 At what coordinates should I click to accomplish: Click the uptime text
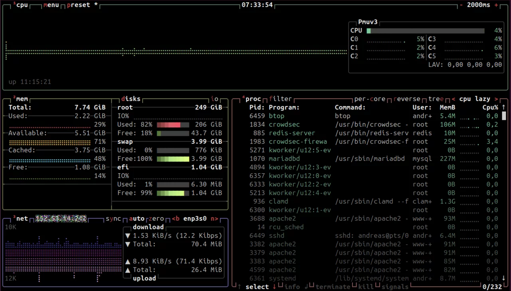[30, 82]
